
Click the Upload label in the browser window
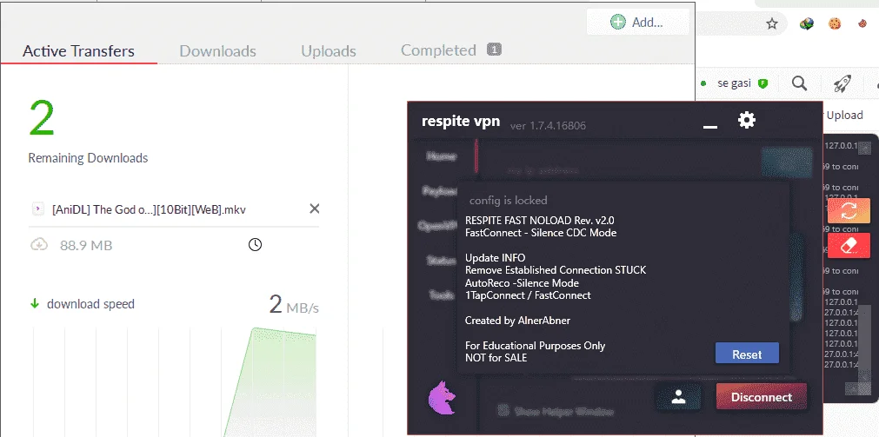(845, 116)
